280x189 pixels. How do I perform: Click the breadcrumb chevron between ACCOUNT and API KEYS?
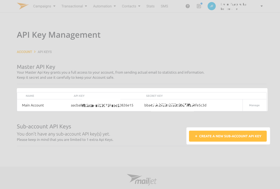[35, 52]
